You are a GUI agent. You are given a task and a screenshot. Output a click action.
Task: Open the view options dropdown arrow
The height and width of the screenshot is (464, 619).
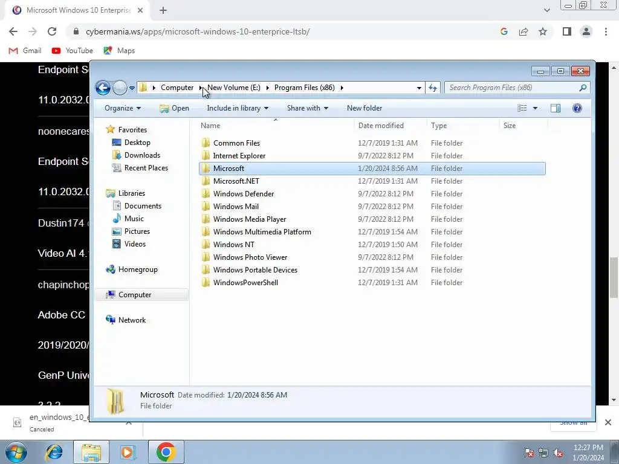point(536,108)
